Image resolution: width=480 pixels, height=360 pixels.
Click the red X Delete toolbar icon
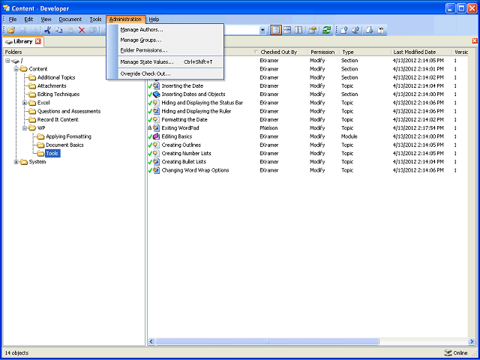82,30
